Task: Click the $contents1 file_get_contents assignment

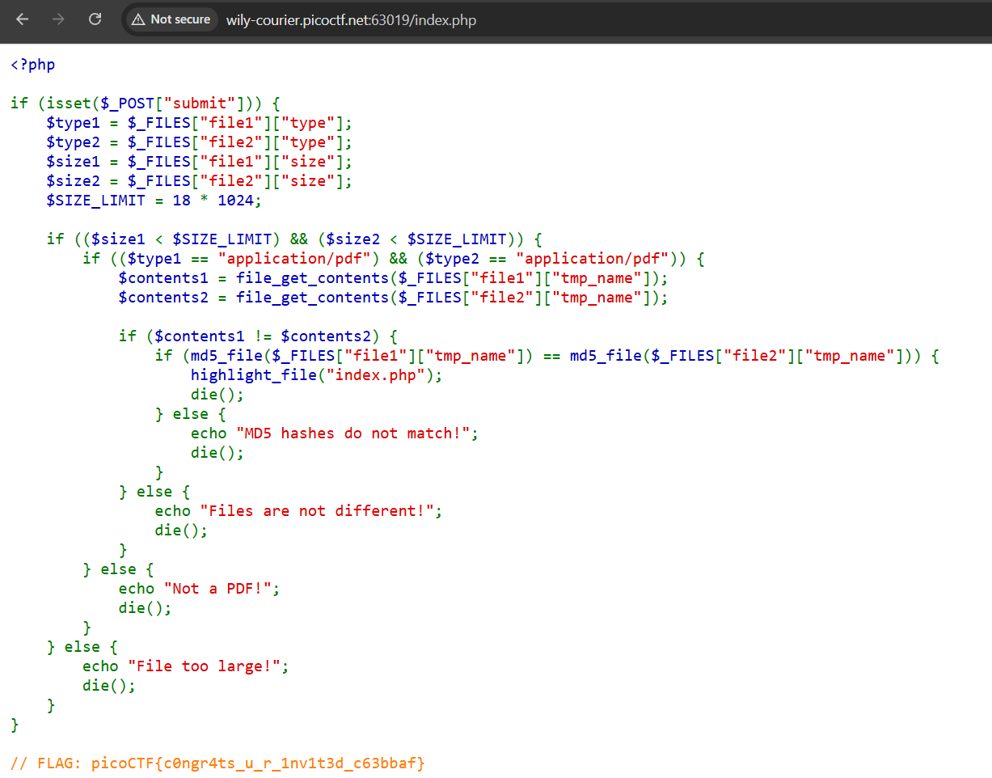Action: tap(393, 278)
